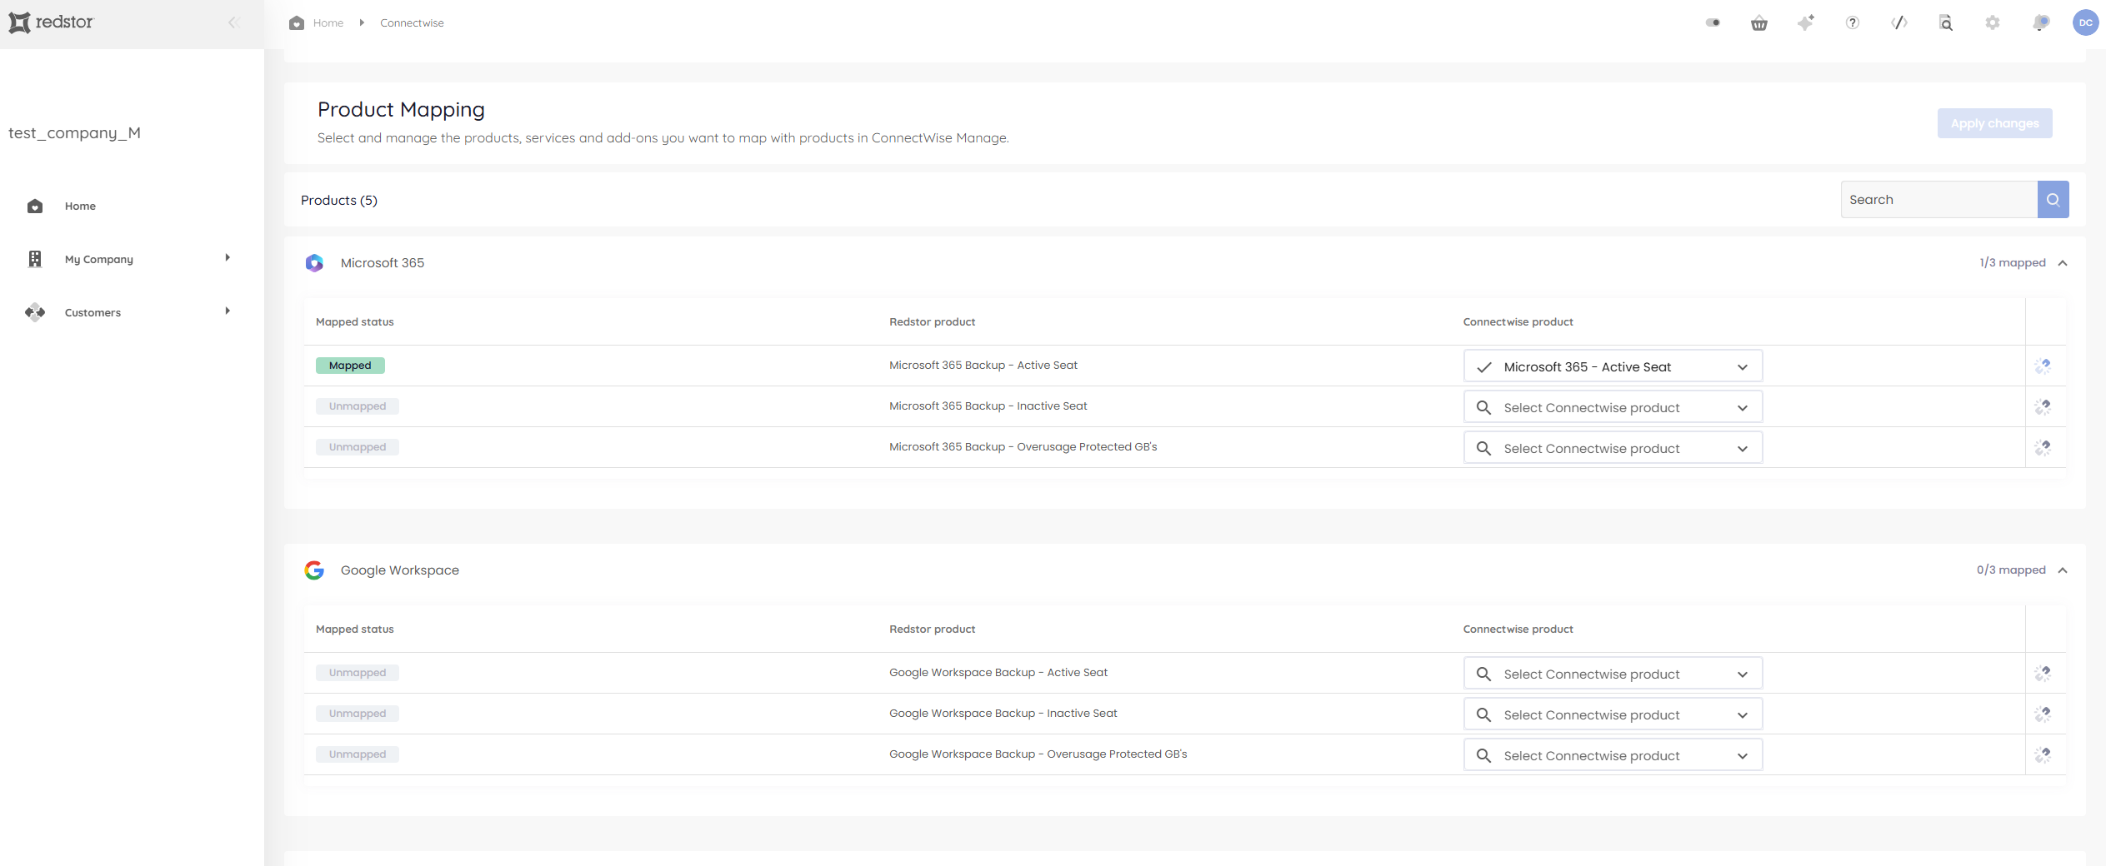Click the test_company_M company name
Image resolution: width=2106 pixels, height=866 pixels.
pyautogui.click(x=74, y=133)
